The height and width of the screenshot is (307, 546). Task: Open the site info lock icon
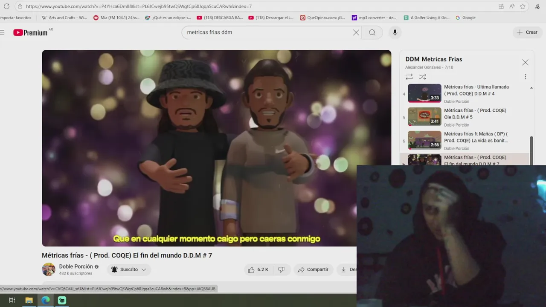coord(20,6)
